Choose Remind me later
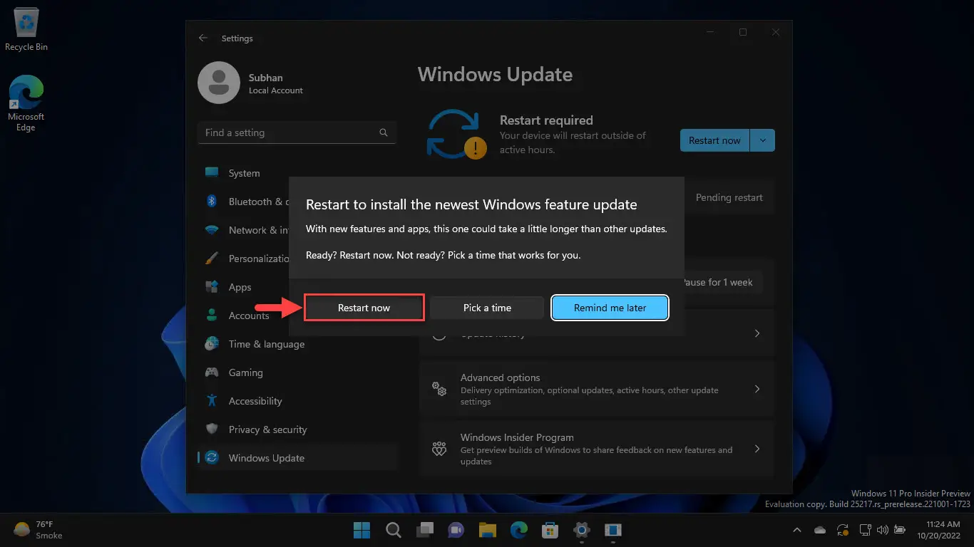 [610, 308]
